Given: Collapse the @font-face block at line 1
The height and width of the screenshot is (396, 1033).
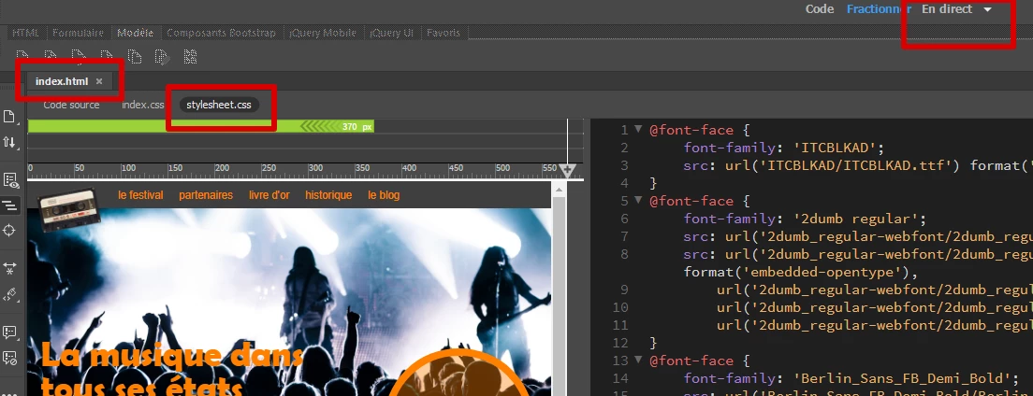Looking at the screenshot, I should click(x=638, y=130).
